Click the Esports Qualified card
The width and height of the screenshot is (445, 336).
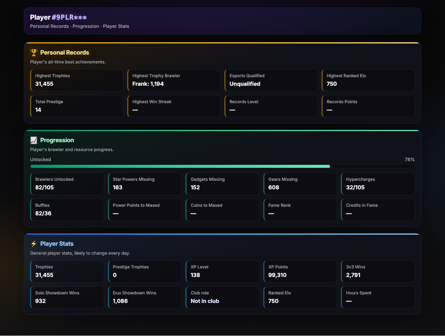pos(271,80)
